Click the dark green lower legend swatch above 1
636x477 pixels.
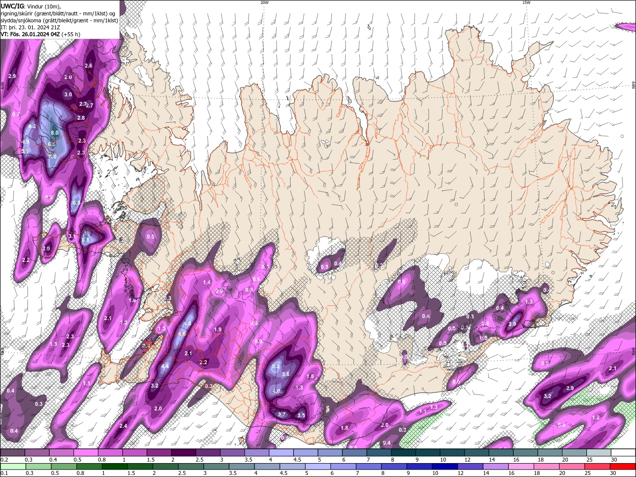(115, 467)
